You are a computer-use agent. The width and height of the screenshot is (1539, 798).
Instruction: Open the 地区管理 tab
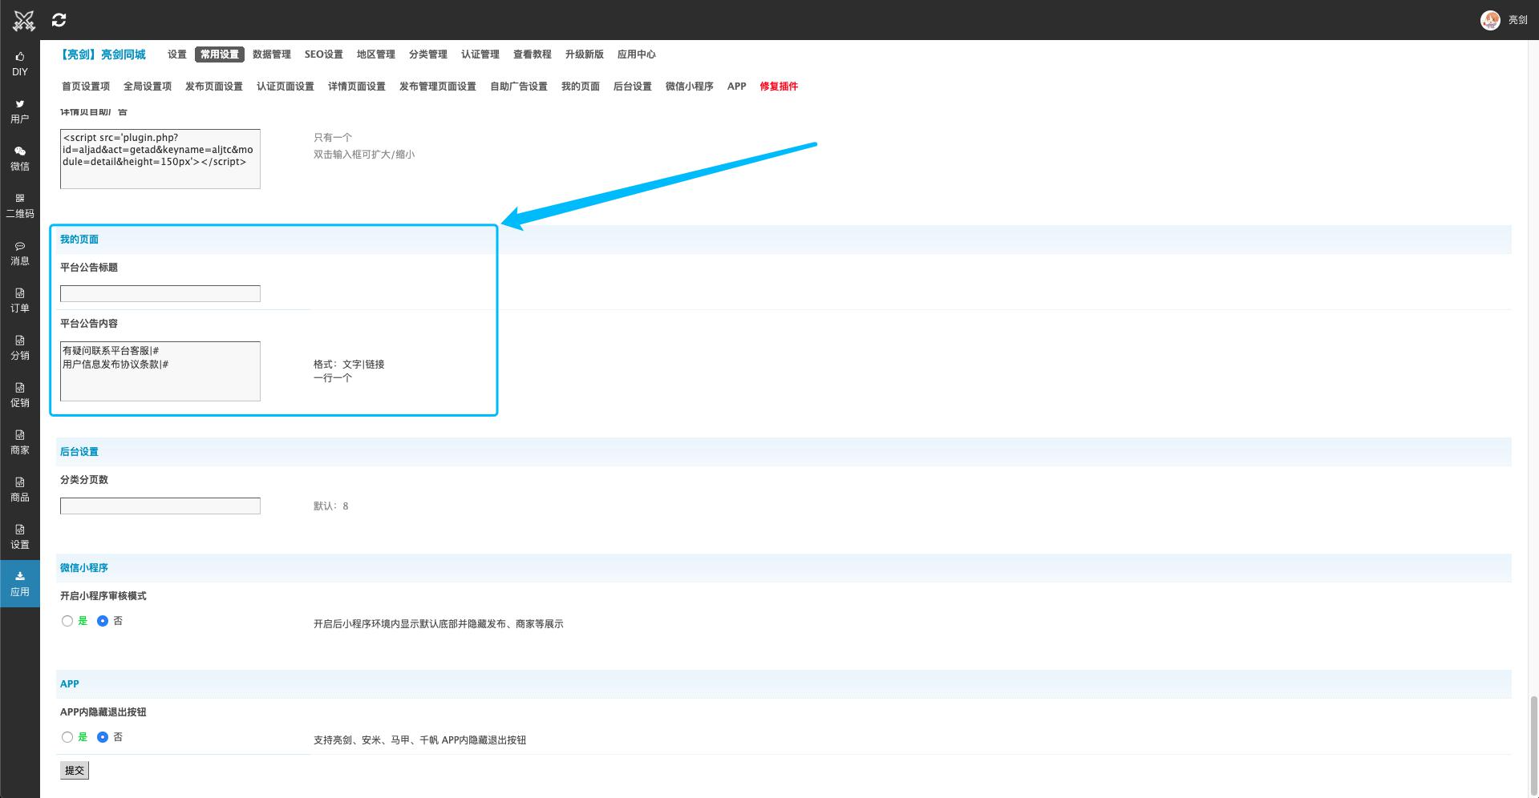click(x=376, y=54)
